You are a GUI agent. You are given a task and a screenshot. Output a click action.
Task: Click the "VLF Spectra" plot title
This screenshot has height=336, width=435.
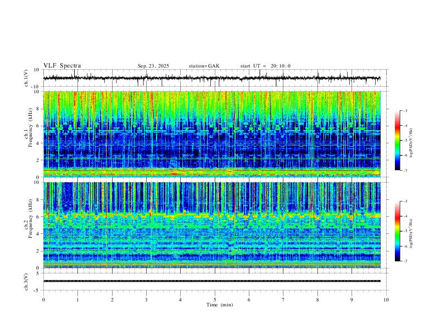(62, 66)
